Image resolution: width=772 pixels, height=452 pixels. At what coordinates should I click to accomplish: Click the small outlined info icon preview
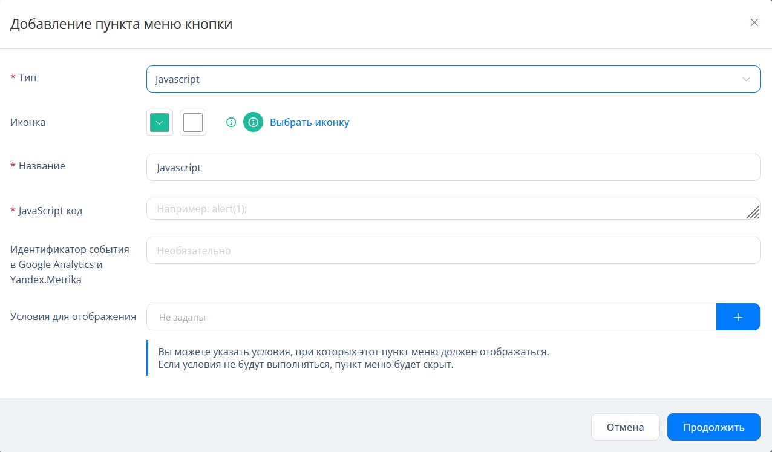click(231, 122)
